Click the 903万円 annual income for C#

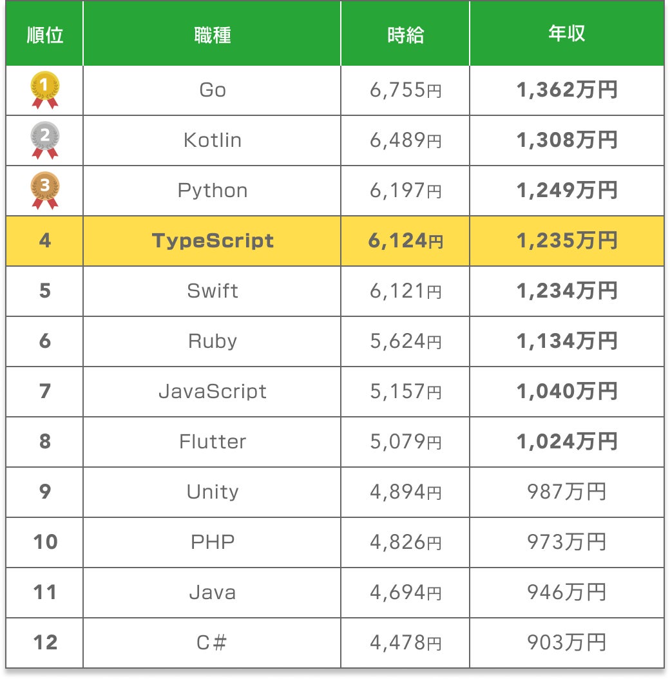pos(567,643)
